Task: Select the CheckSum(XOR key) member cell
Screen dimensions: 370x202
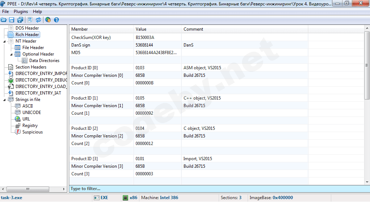Action: pyautogui.click(x=101, y=38)
